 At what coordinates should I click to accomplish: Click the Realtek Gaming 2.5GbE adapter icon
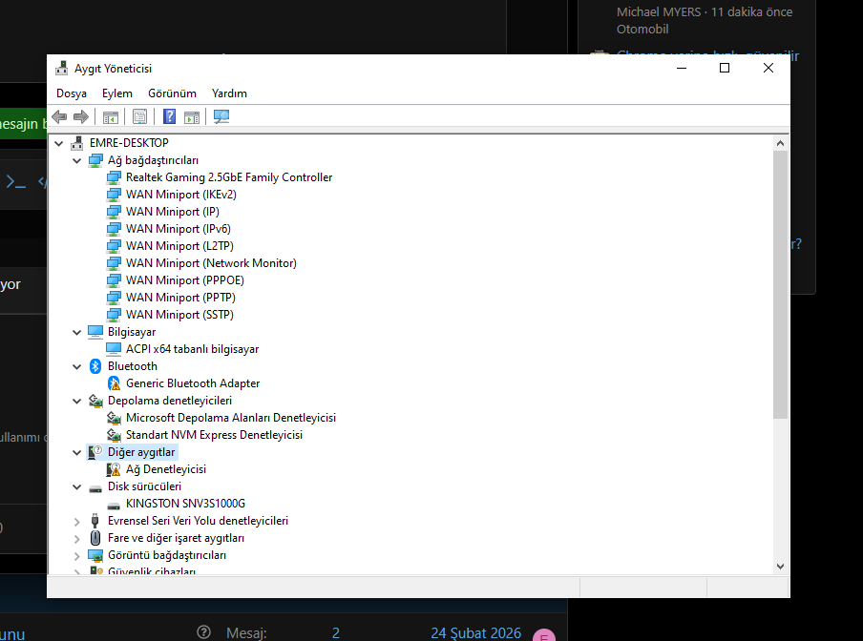point(114,177)
